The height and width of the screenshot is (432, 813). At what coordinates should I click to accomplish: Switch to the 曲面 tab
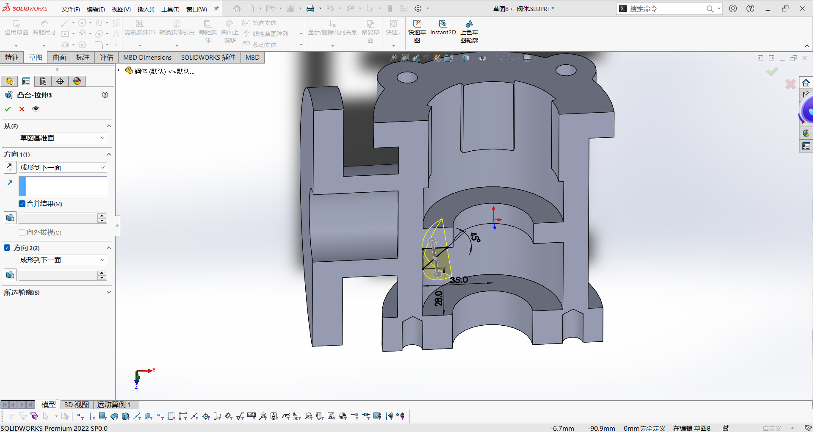click(x=59, y=57)
